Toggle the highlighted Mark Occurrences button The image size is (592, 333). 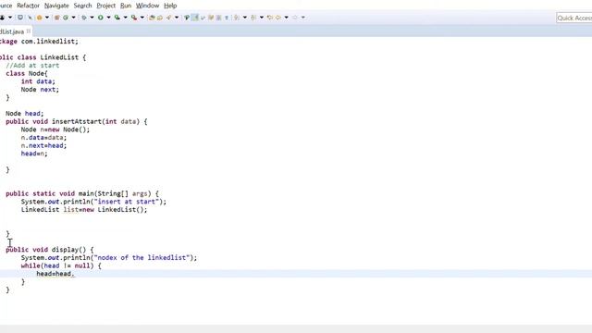point(195,18)
